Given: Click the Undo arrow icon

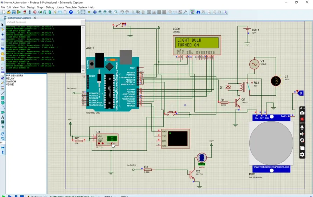Looking at the screenshot, I should pyautogui.click(x=122, y=12).
